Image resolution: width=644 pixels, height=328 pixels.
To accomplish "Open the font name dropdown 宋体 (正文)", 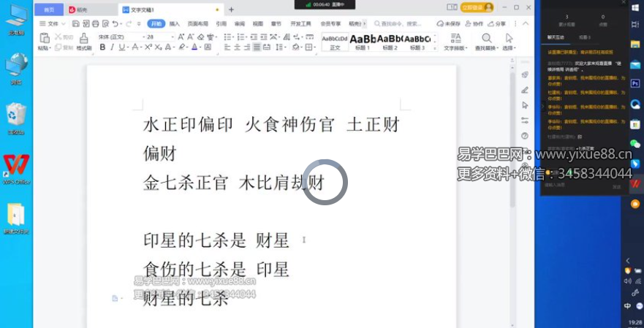I will pos(144,37).
